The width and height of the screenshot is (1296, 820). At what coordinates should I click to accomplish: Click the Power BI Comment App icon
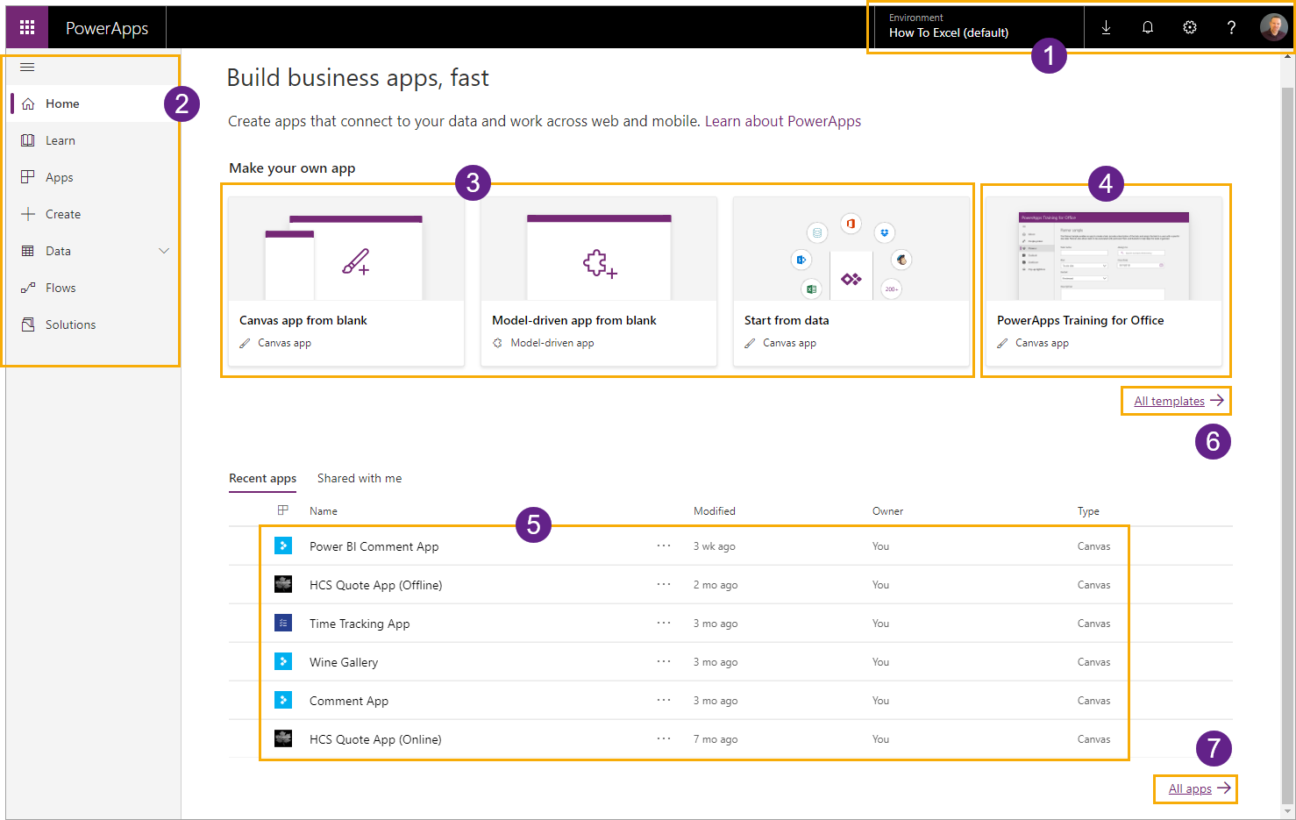[283, 545]
